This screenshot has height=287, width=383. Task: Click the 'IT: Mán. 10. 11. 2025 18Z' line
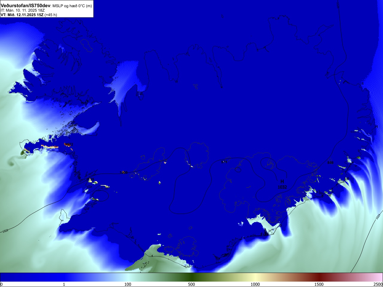coord(23,10)
